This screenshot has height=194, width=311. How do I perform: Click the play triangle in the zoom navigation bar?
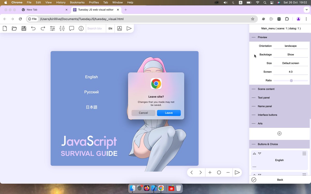(237, 173)
